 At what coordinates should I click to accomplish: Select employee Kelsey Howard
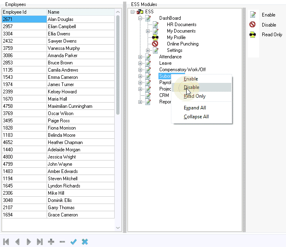pos(58,92)
